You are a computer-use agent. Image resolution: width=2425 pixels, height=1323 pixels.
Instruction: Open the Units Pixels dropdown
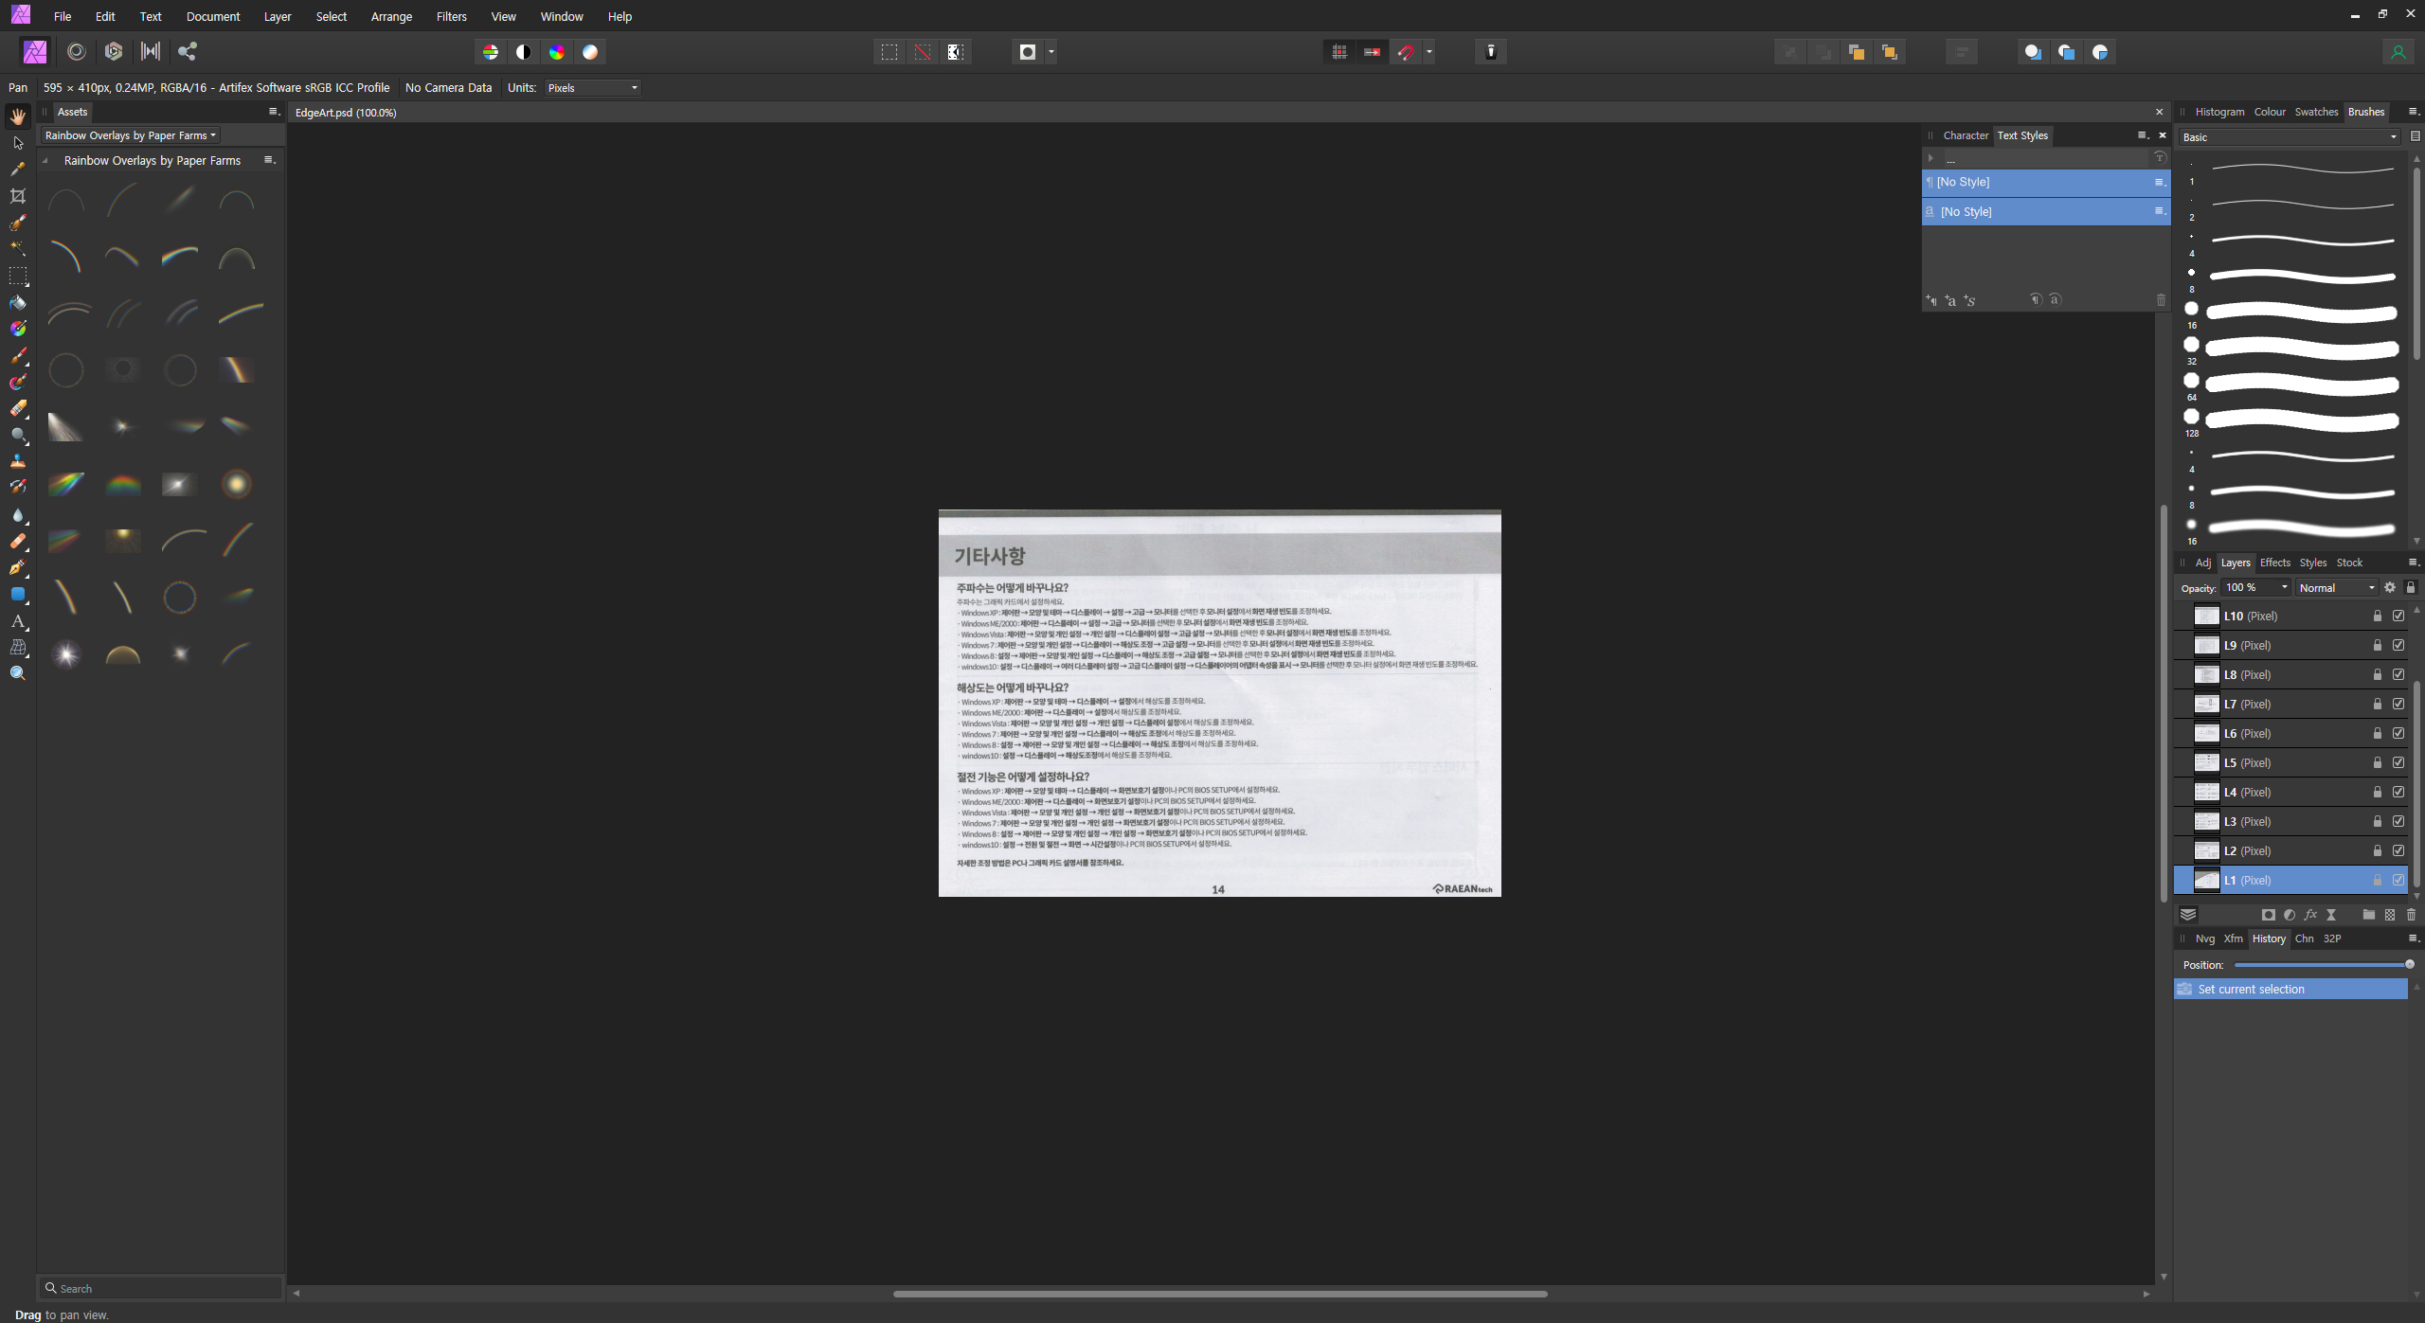[592, 88]
